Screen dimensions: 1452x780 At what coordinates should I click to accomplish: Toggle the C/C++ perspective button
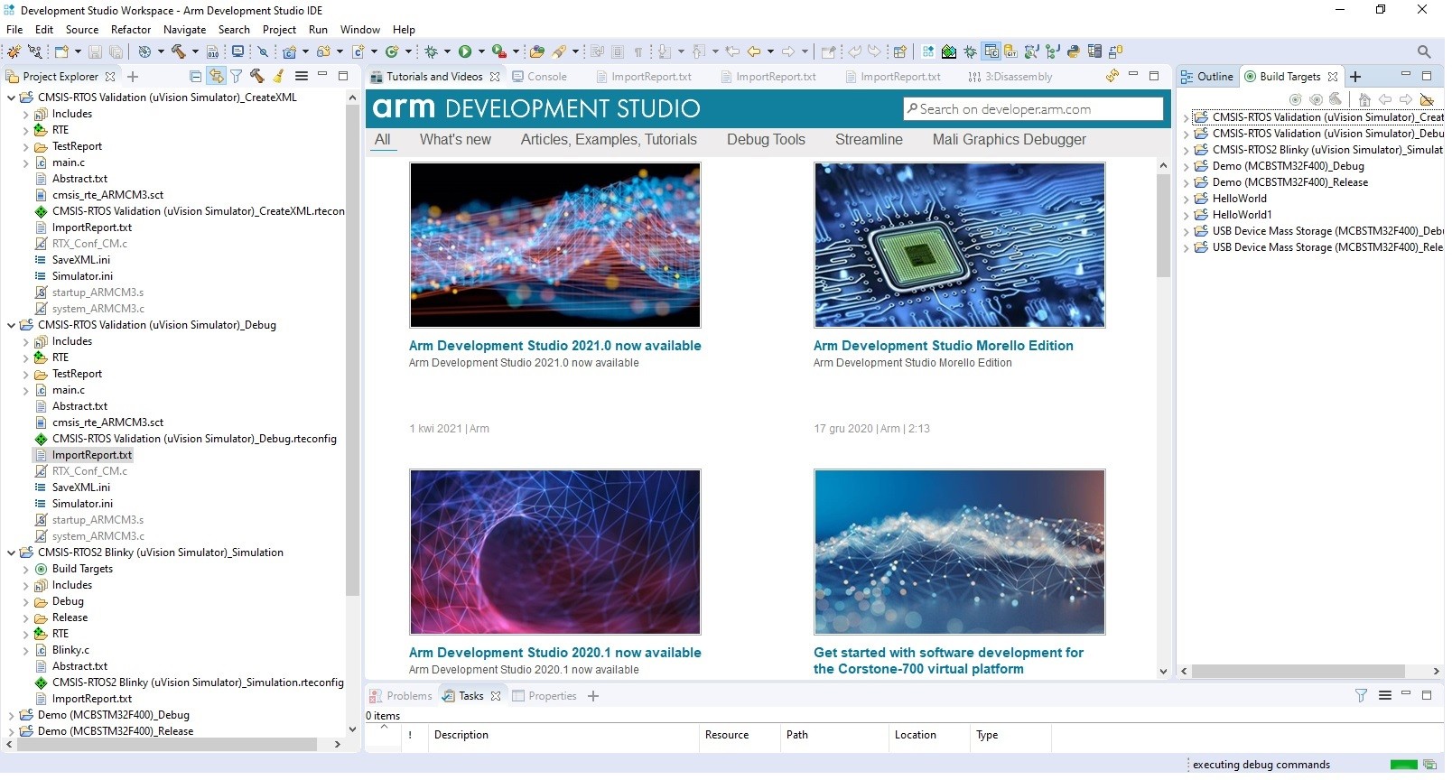[x=991, y=51]
